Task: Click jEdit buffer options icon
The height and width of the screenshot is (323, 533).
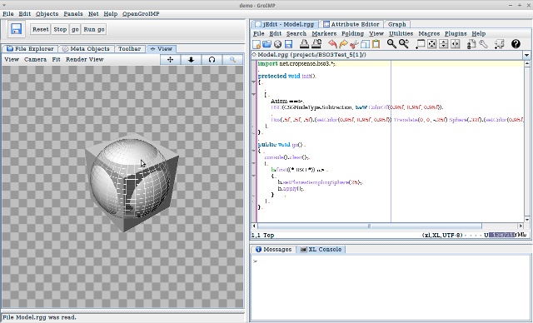Action: [x=471, y=44]
